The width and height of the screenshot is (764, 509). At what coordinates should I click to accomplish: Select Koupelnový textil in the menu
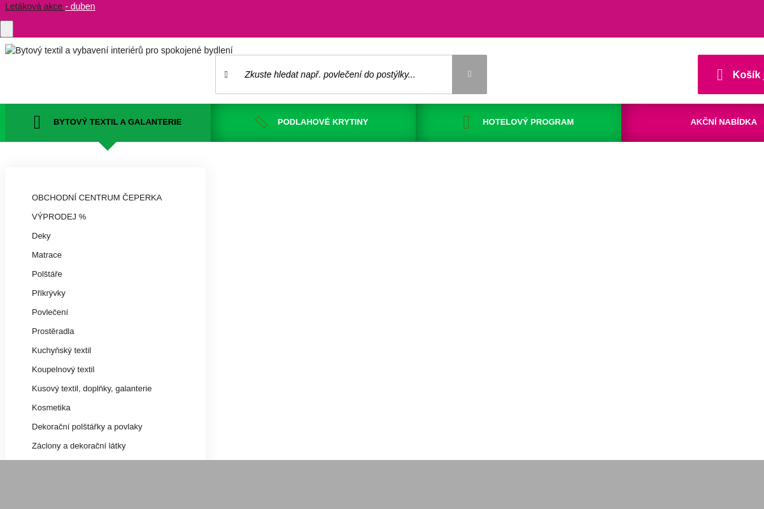pyautogui.click(x=63, y=370)
